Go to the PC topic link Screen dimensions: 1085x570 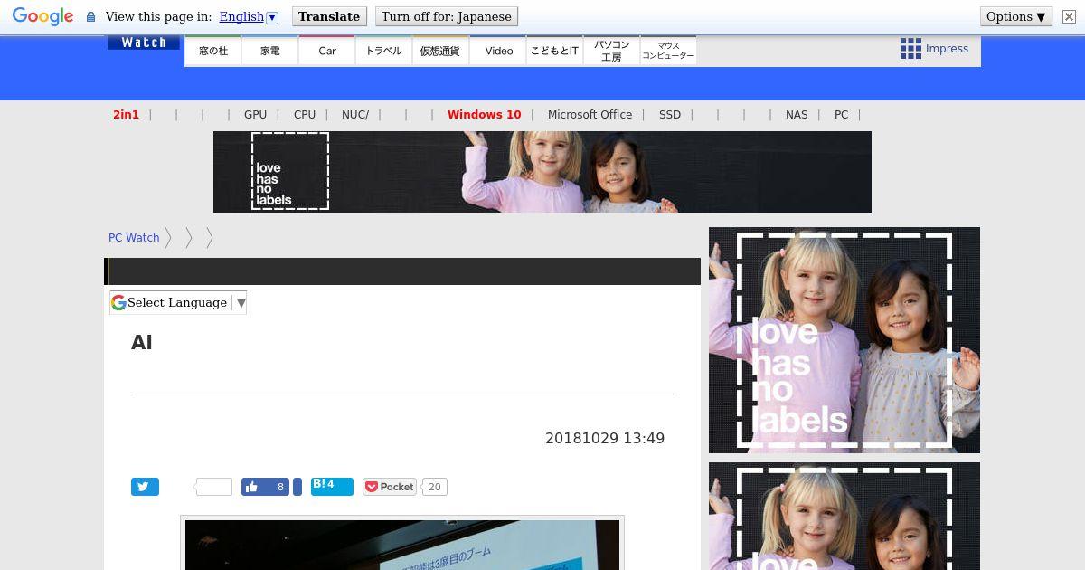click(841, 115)
